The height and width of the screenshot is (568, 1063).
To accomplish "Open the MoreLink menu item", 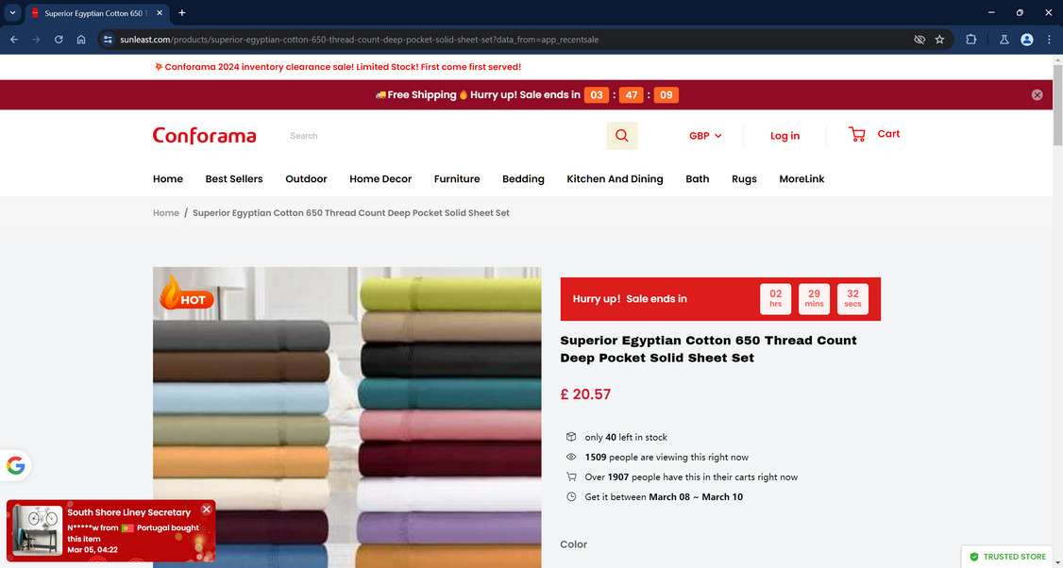I will click(801, 179).
